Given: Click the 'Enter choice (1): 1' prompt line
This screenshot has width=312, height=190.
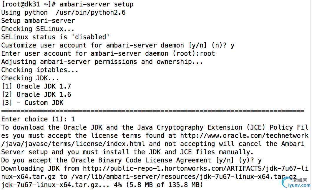Looking at the screenshot, I should point(38,119).
